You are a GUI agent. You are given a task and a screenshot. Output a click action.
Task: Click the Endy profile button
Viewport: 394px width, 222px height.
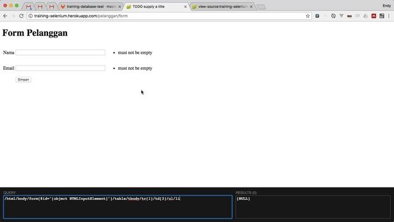[x=387, y=6]
